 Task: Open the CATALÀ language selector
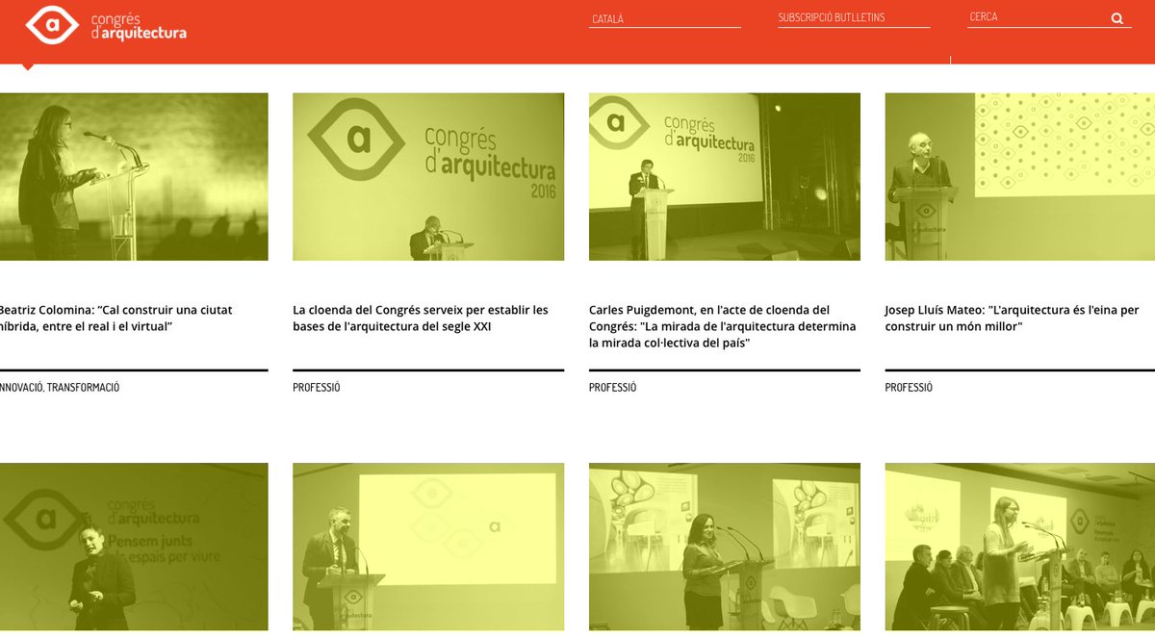665,19
